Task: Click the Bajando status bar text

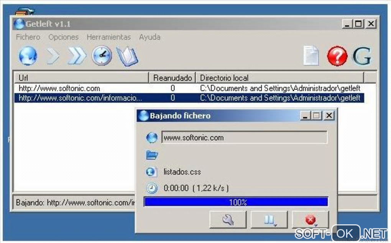Action: click(75, 202)
